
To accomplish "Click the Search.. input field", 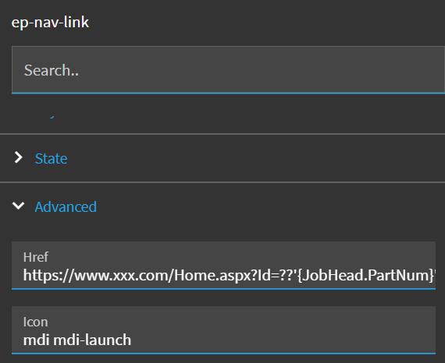I will pyautogui.click(x=228, y=69).
